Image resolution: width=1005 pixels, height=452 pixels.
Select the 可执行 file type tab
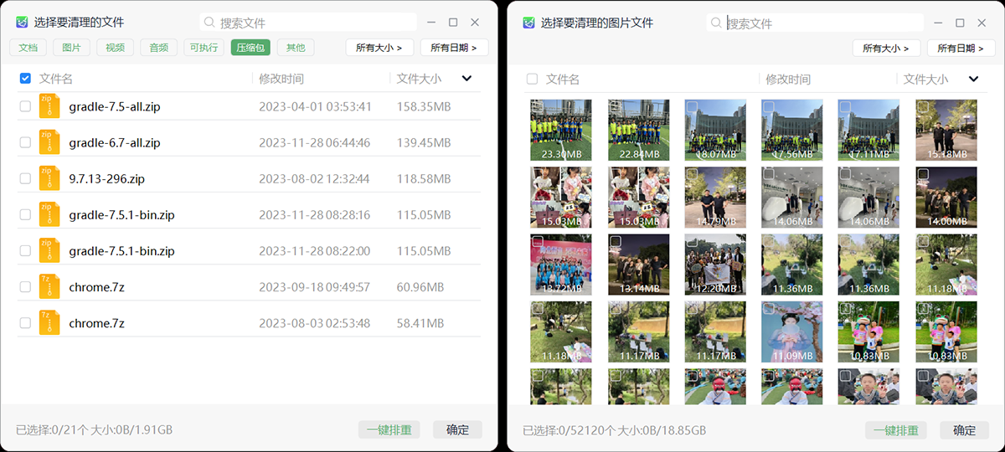pos(204,48)
